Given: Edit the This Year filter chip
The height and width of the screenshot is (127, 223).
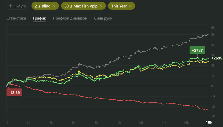Looking at the screenshot, I should (x=119, y=6).
